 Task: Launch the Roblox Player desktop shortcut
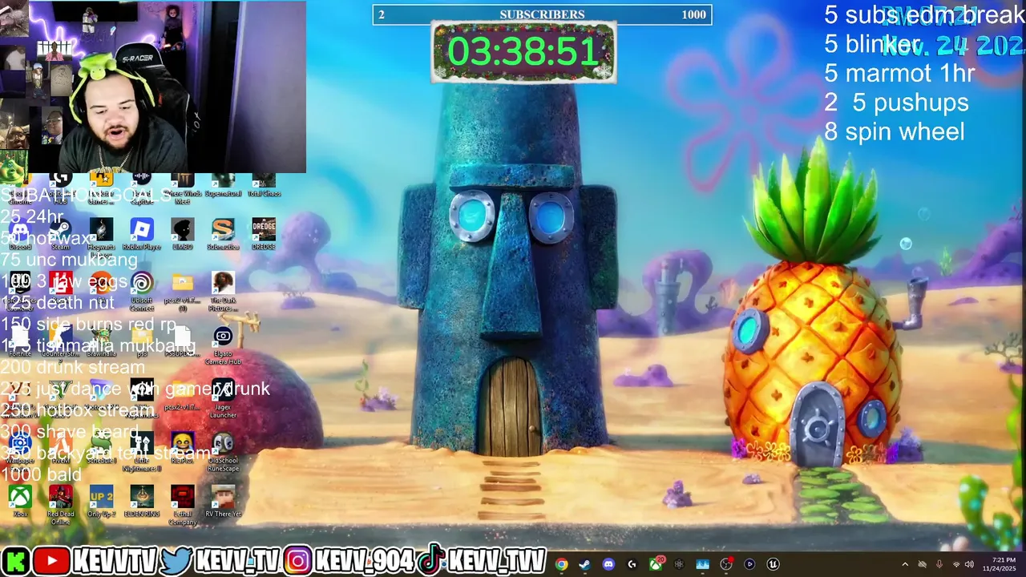(x=142, y=234)
